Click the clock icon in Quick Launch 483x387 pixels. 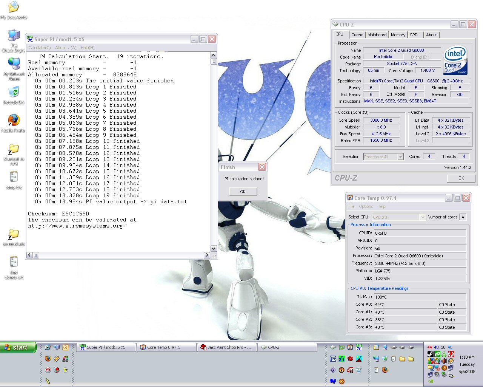[65, 347]
